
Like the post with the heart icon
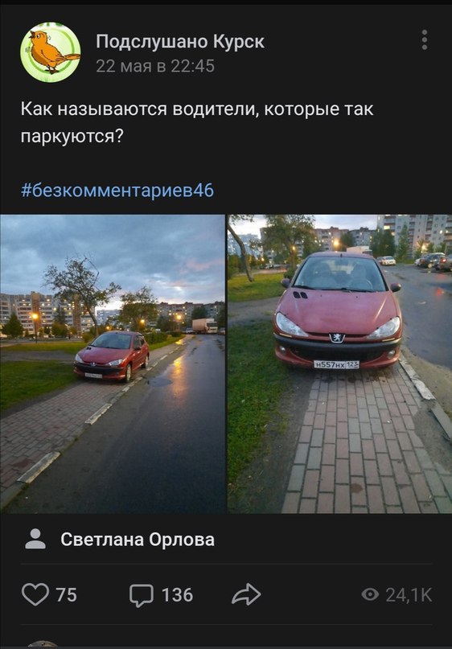coord(35,594)
